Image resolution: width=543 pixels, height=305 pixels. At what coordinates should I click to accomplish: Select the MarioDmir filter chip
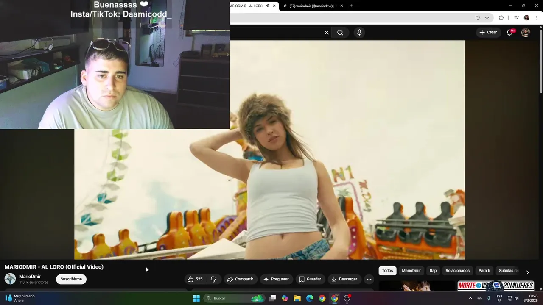coord(411,271)
